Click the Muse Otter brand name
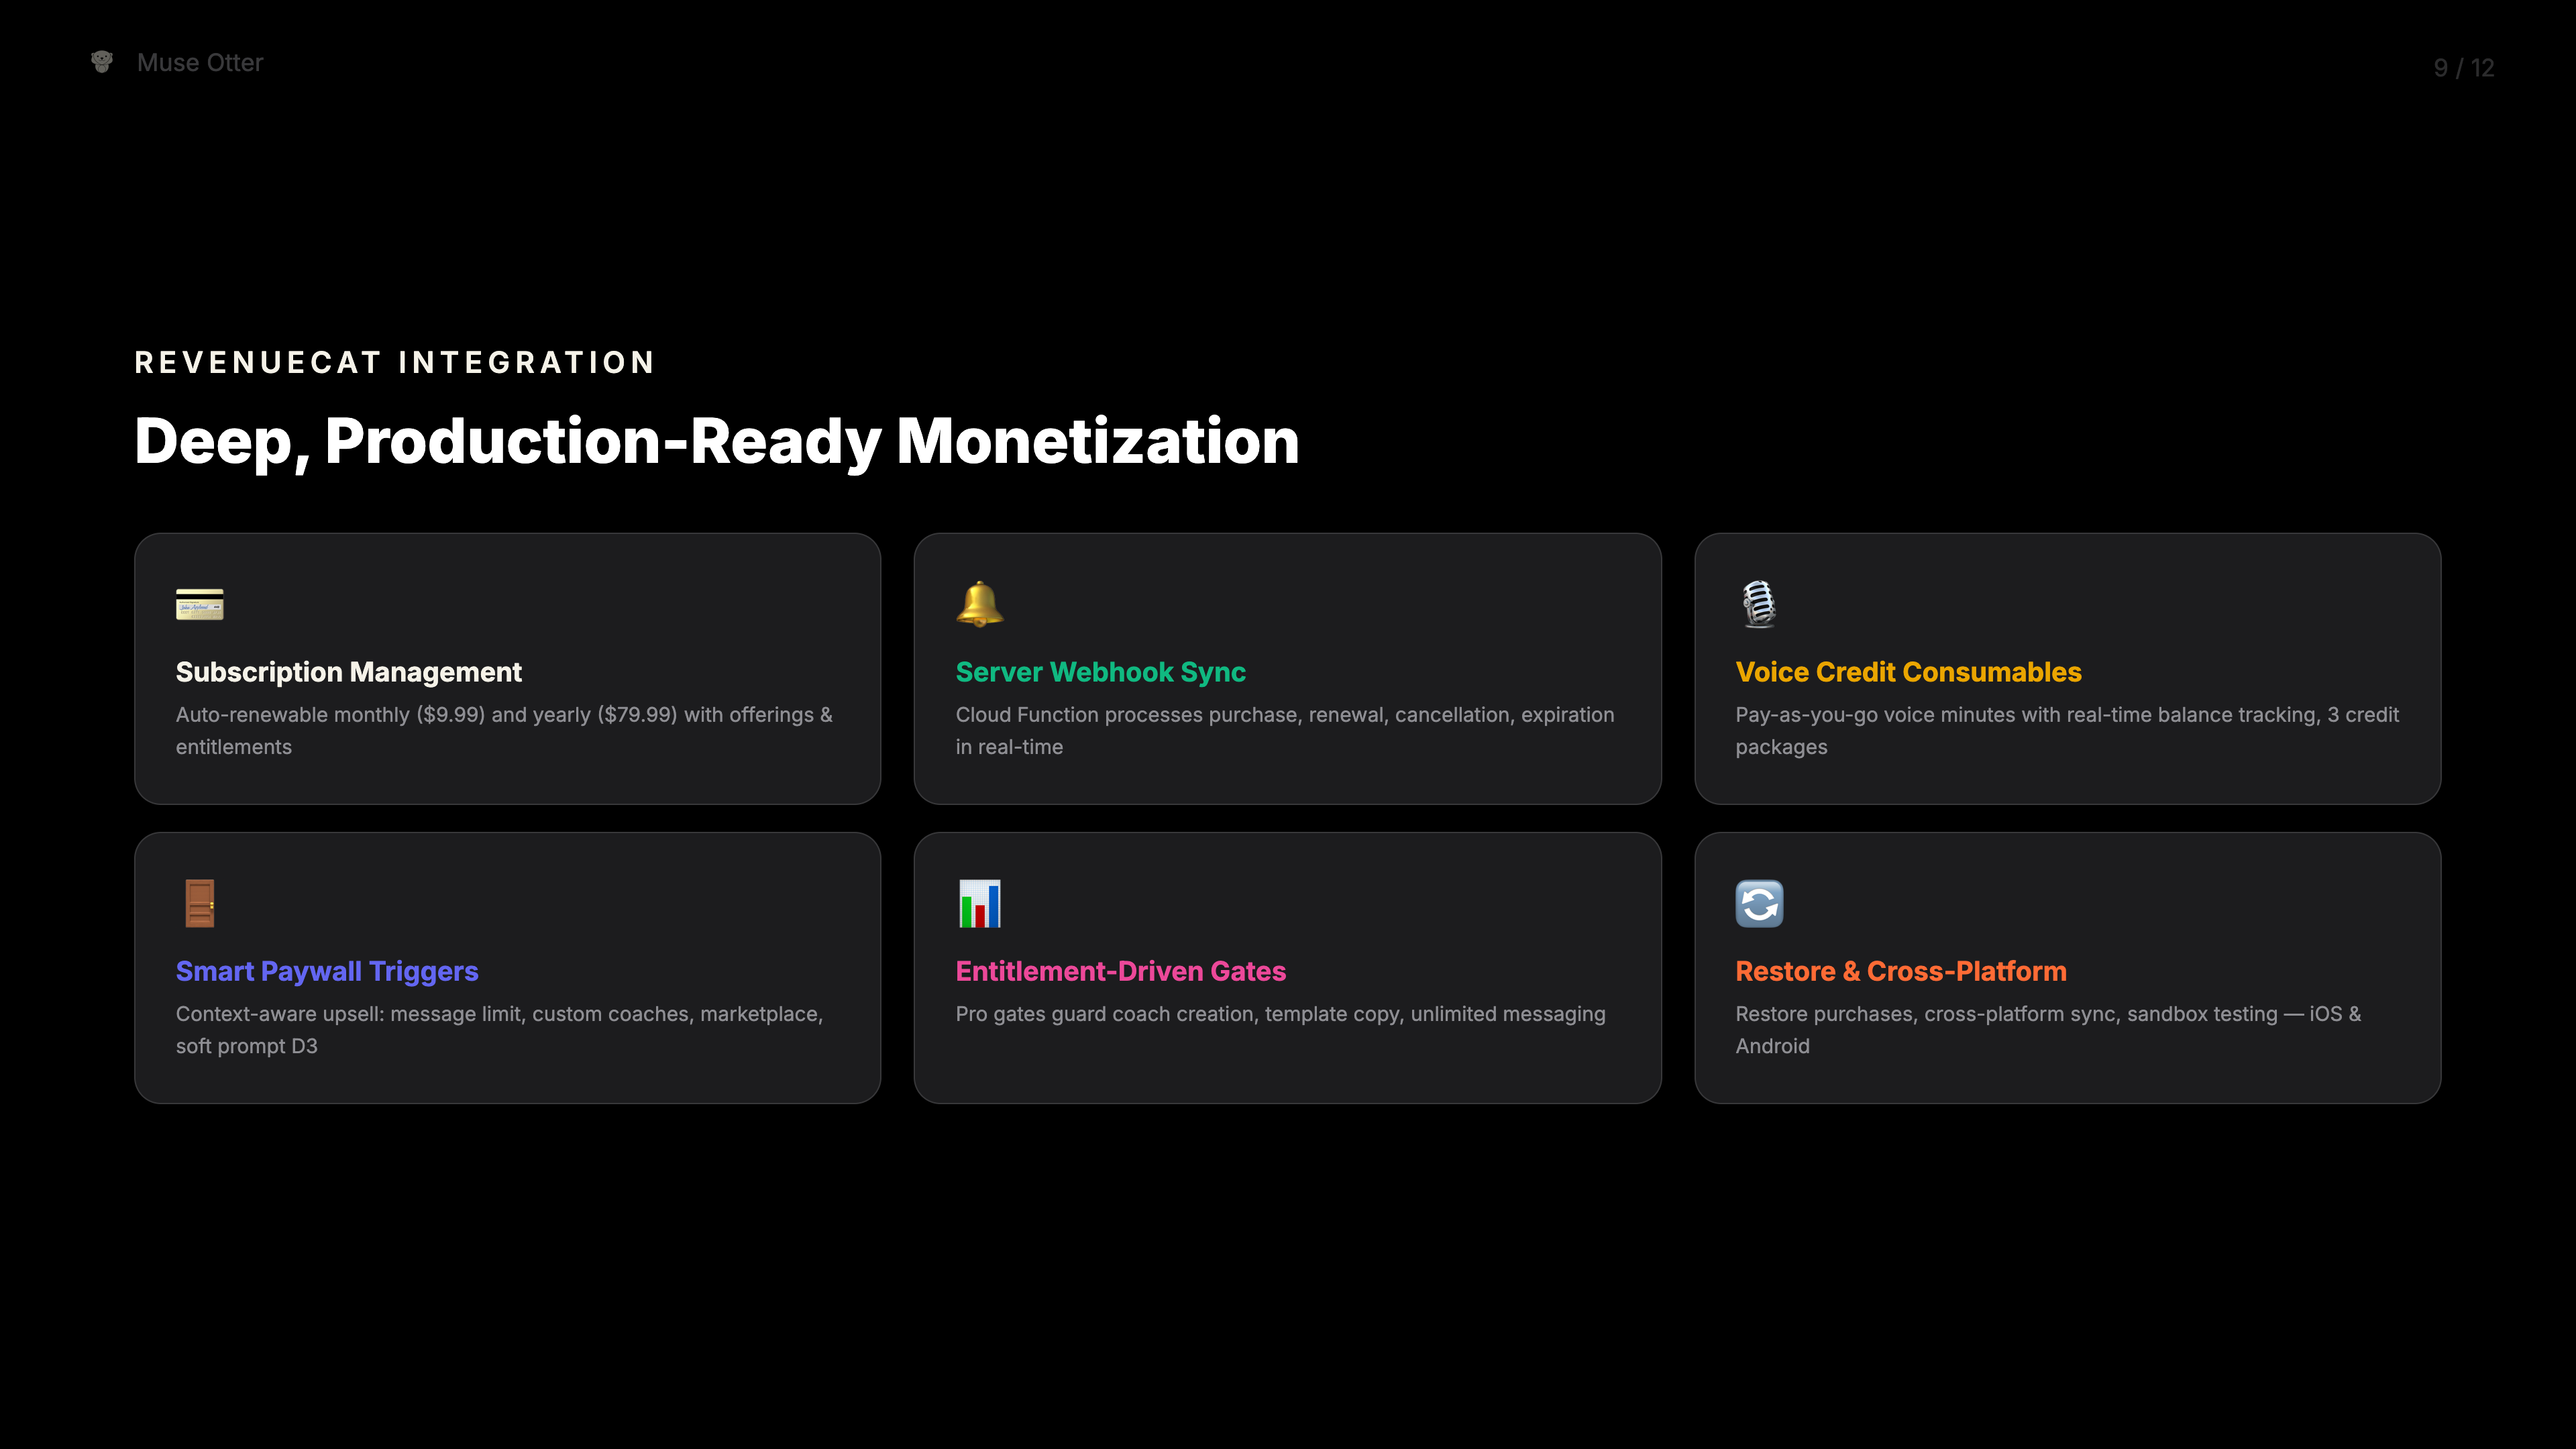The height and width of the screenshot is (1449, 2576). pyautogui.click(x=200, y=63)
